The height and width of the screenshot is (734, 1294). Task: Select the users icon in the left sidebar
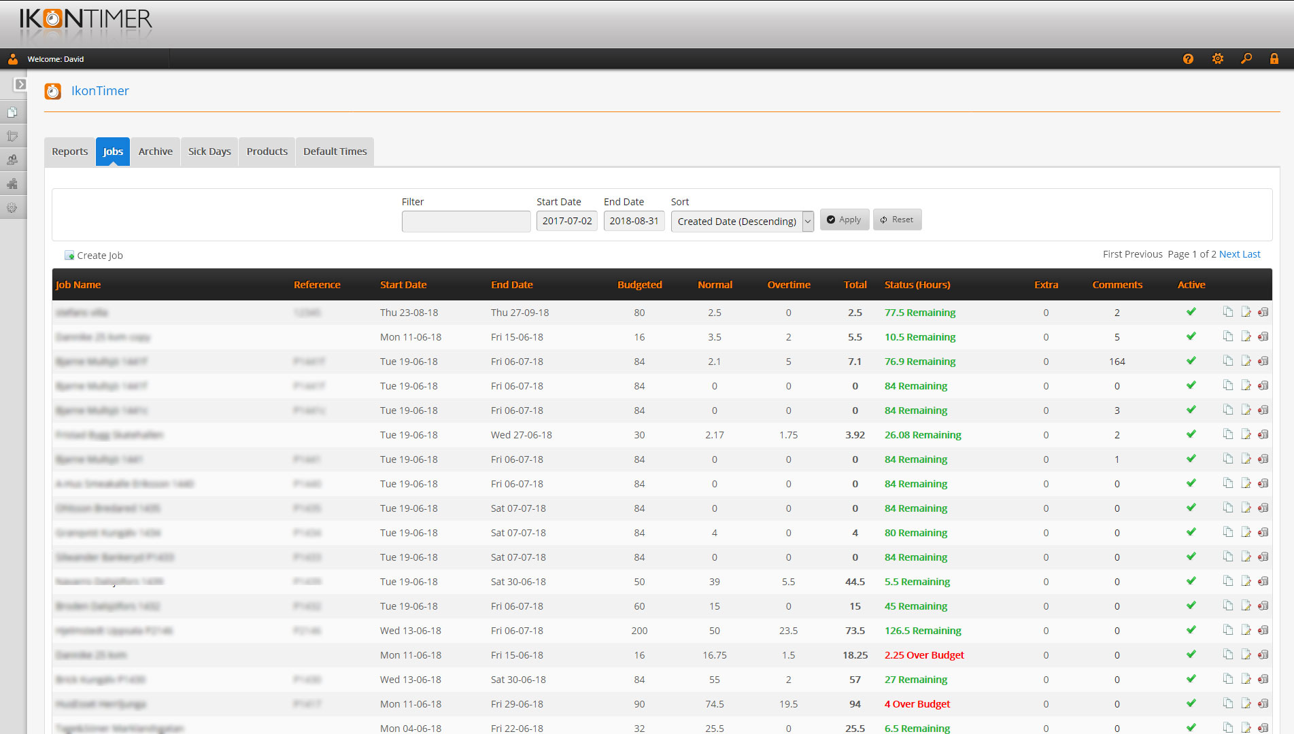click(x=14, y=160)
